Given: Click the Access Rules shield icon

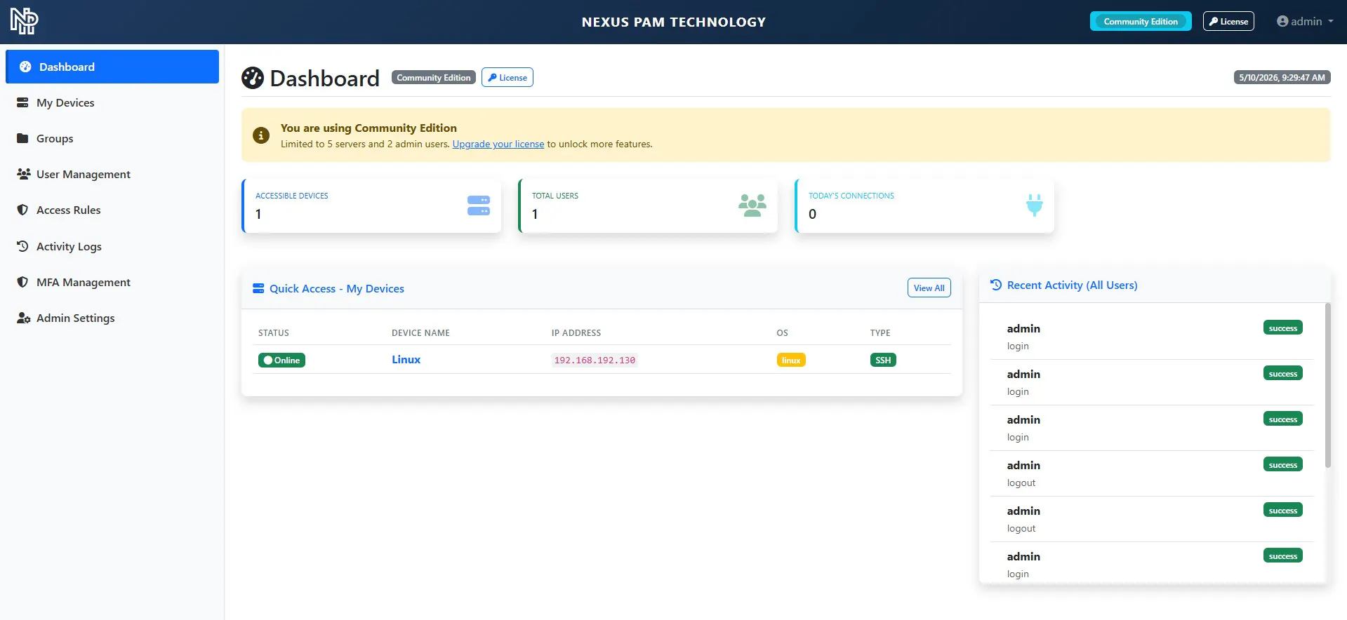Looking at the screenshot, I should pyautogui.click(x=22, y=210).
